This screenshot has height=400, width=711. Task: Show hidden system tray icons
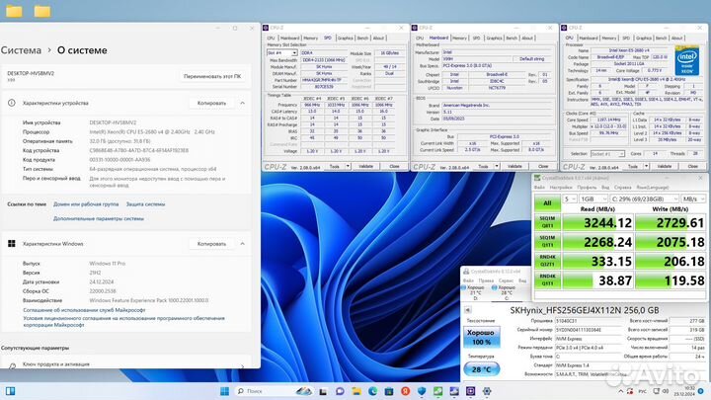[620, 391]
